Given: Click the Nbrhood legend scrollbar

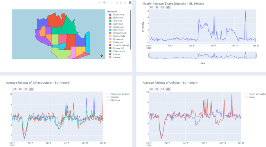Looking at the screenshot, I should 131,30.
